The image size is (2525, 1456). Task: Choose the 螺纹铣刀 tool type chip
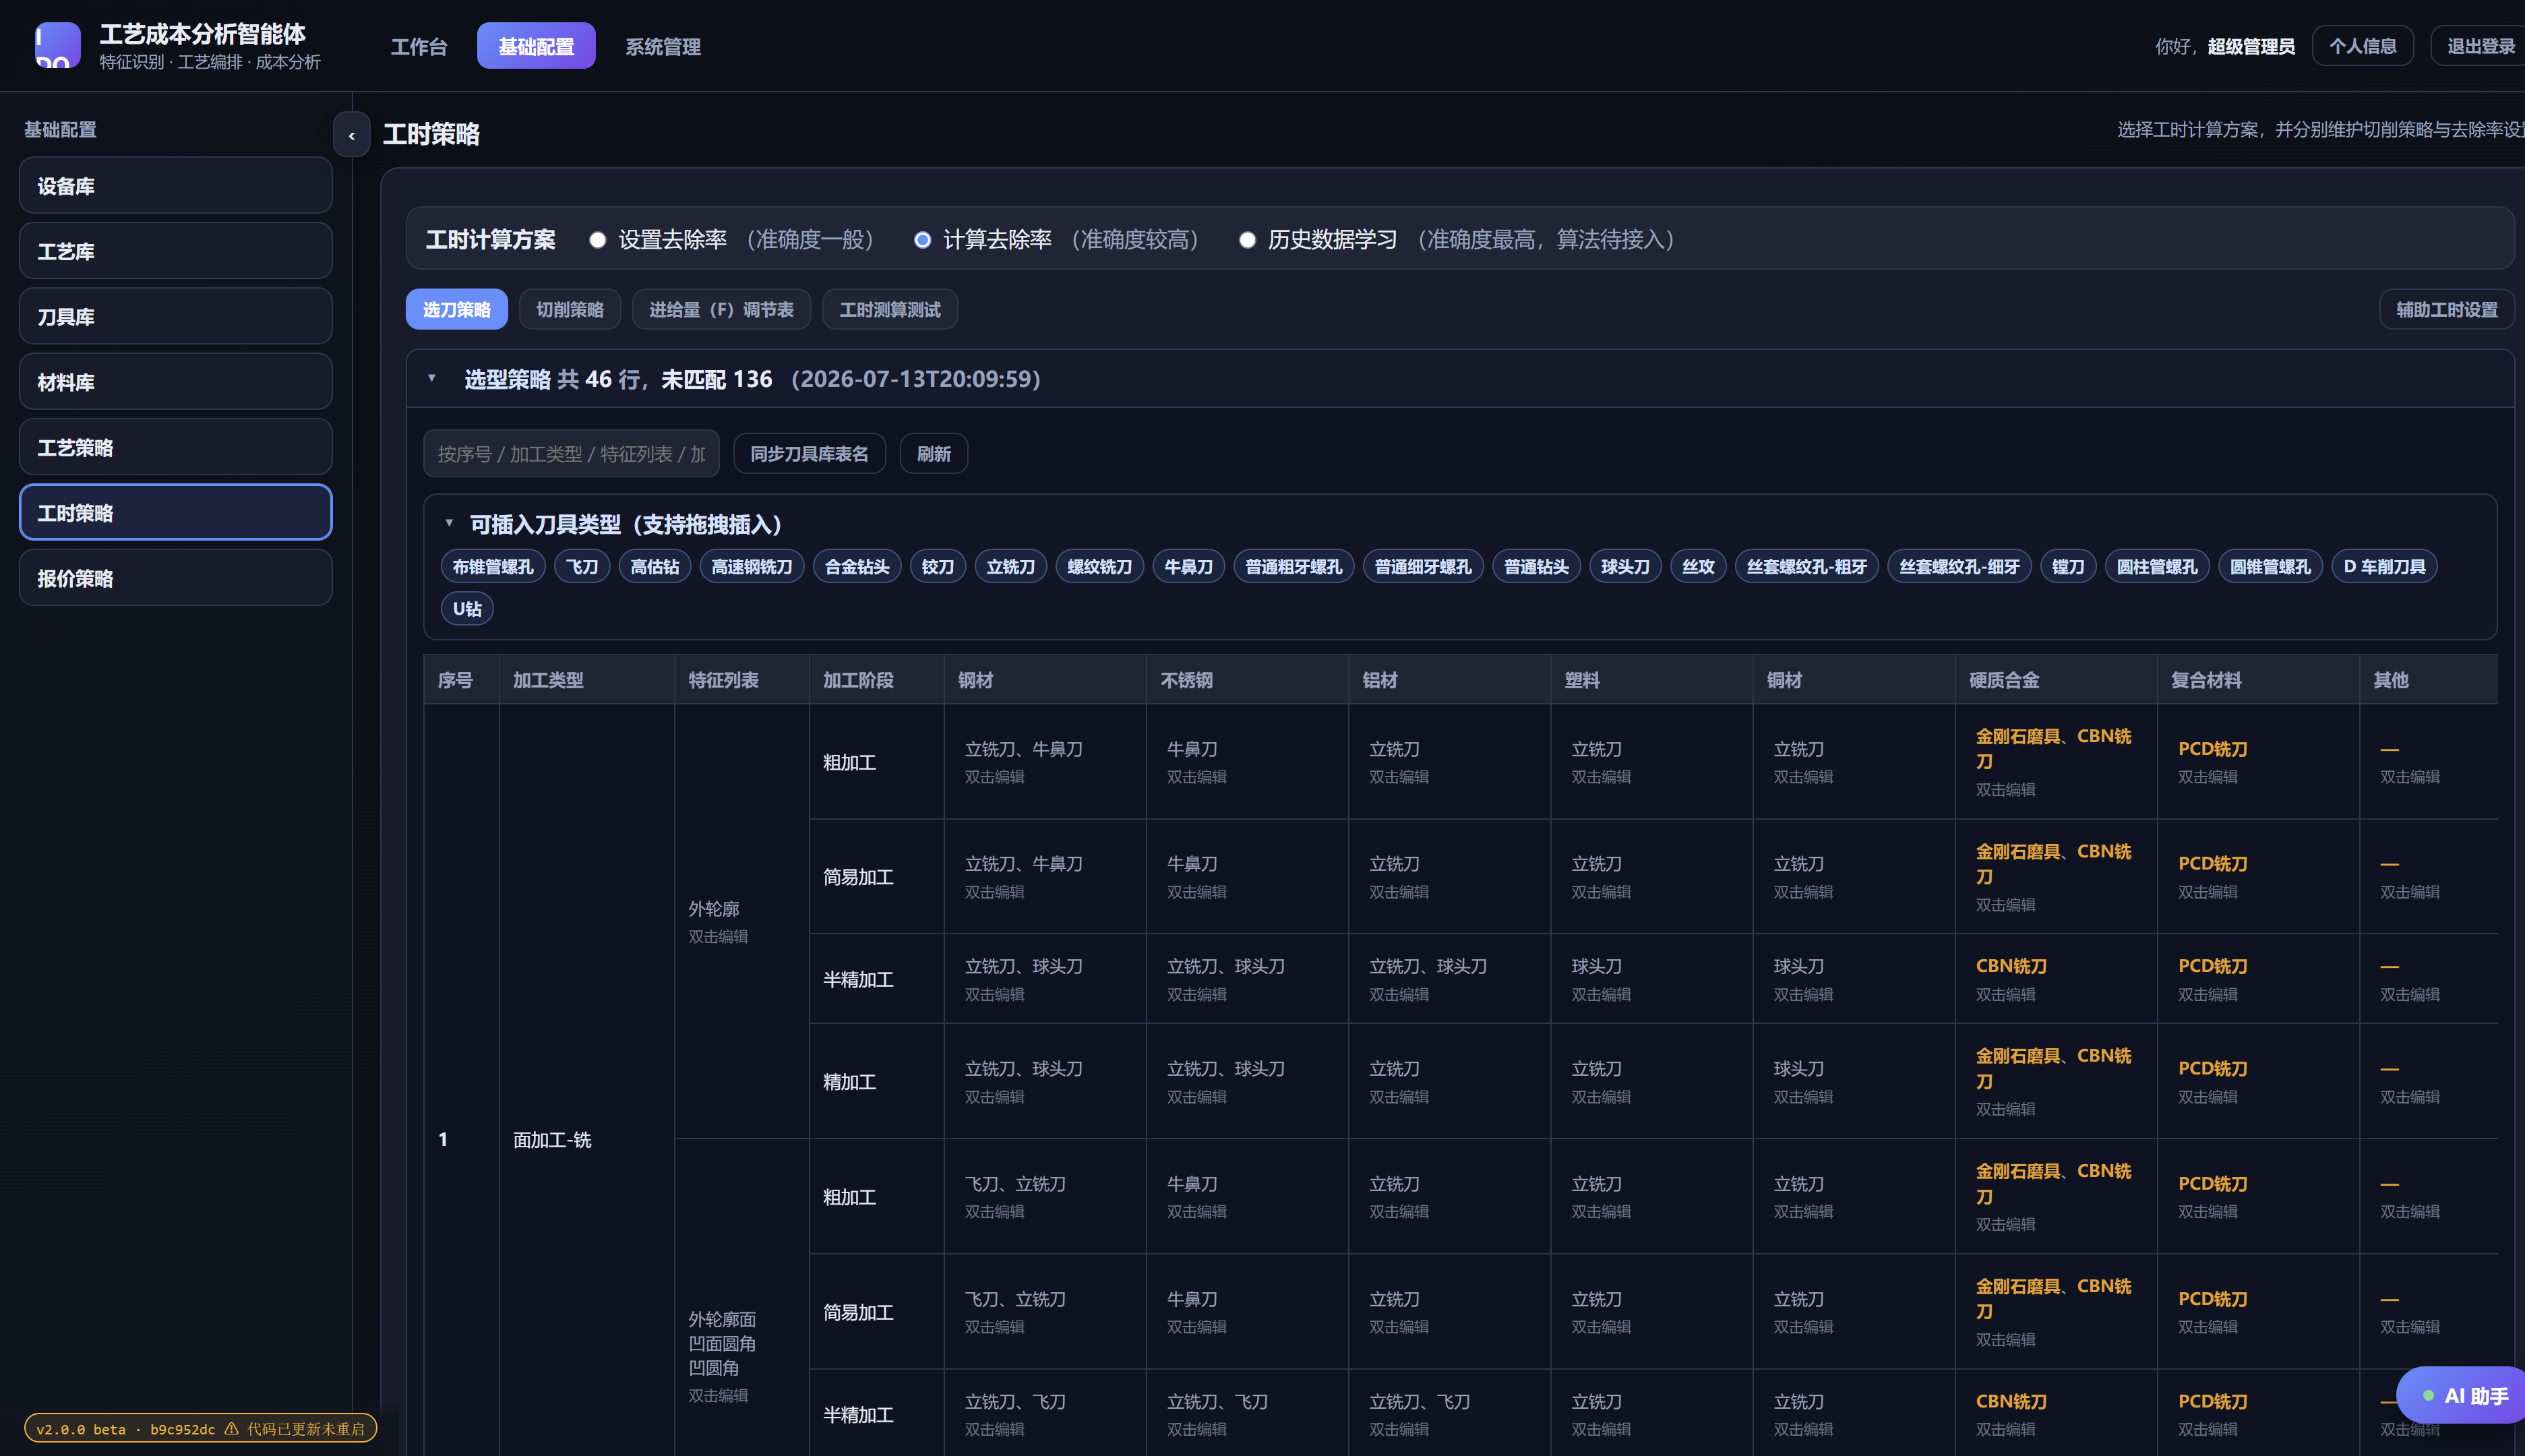click(1099, 567)
